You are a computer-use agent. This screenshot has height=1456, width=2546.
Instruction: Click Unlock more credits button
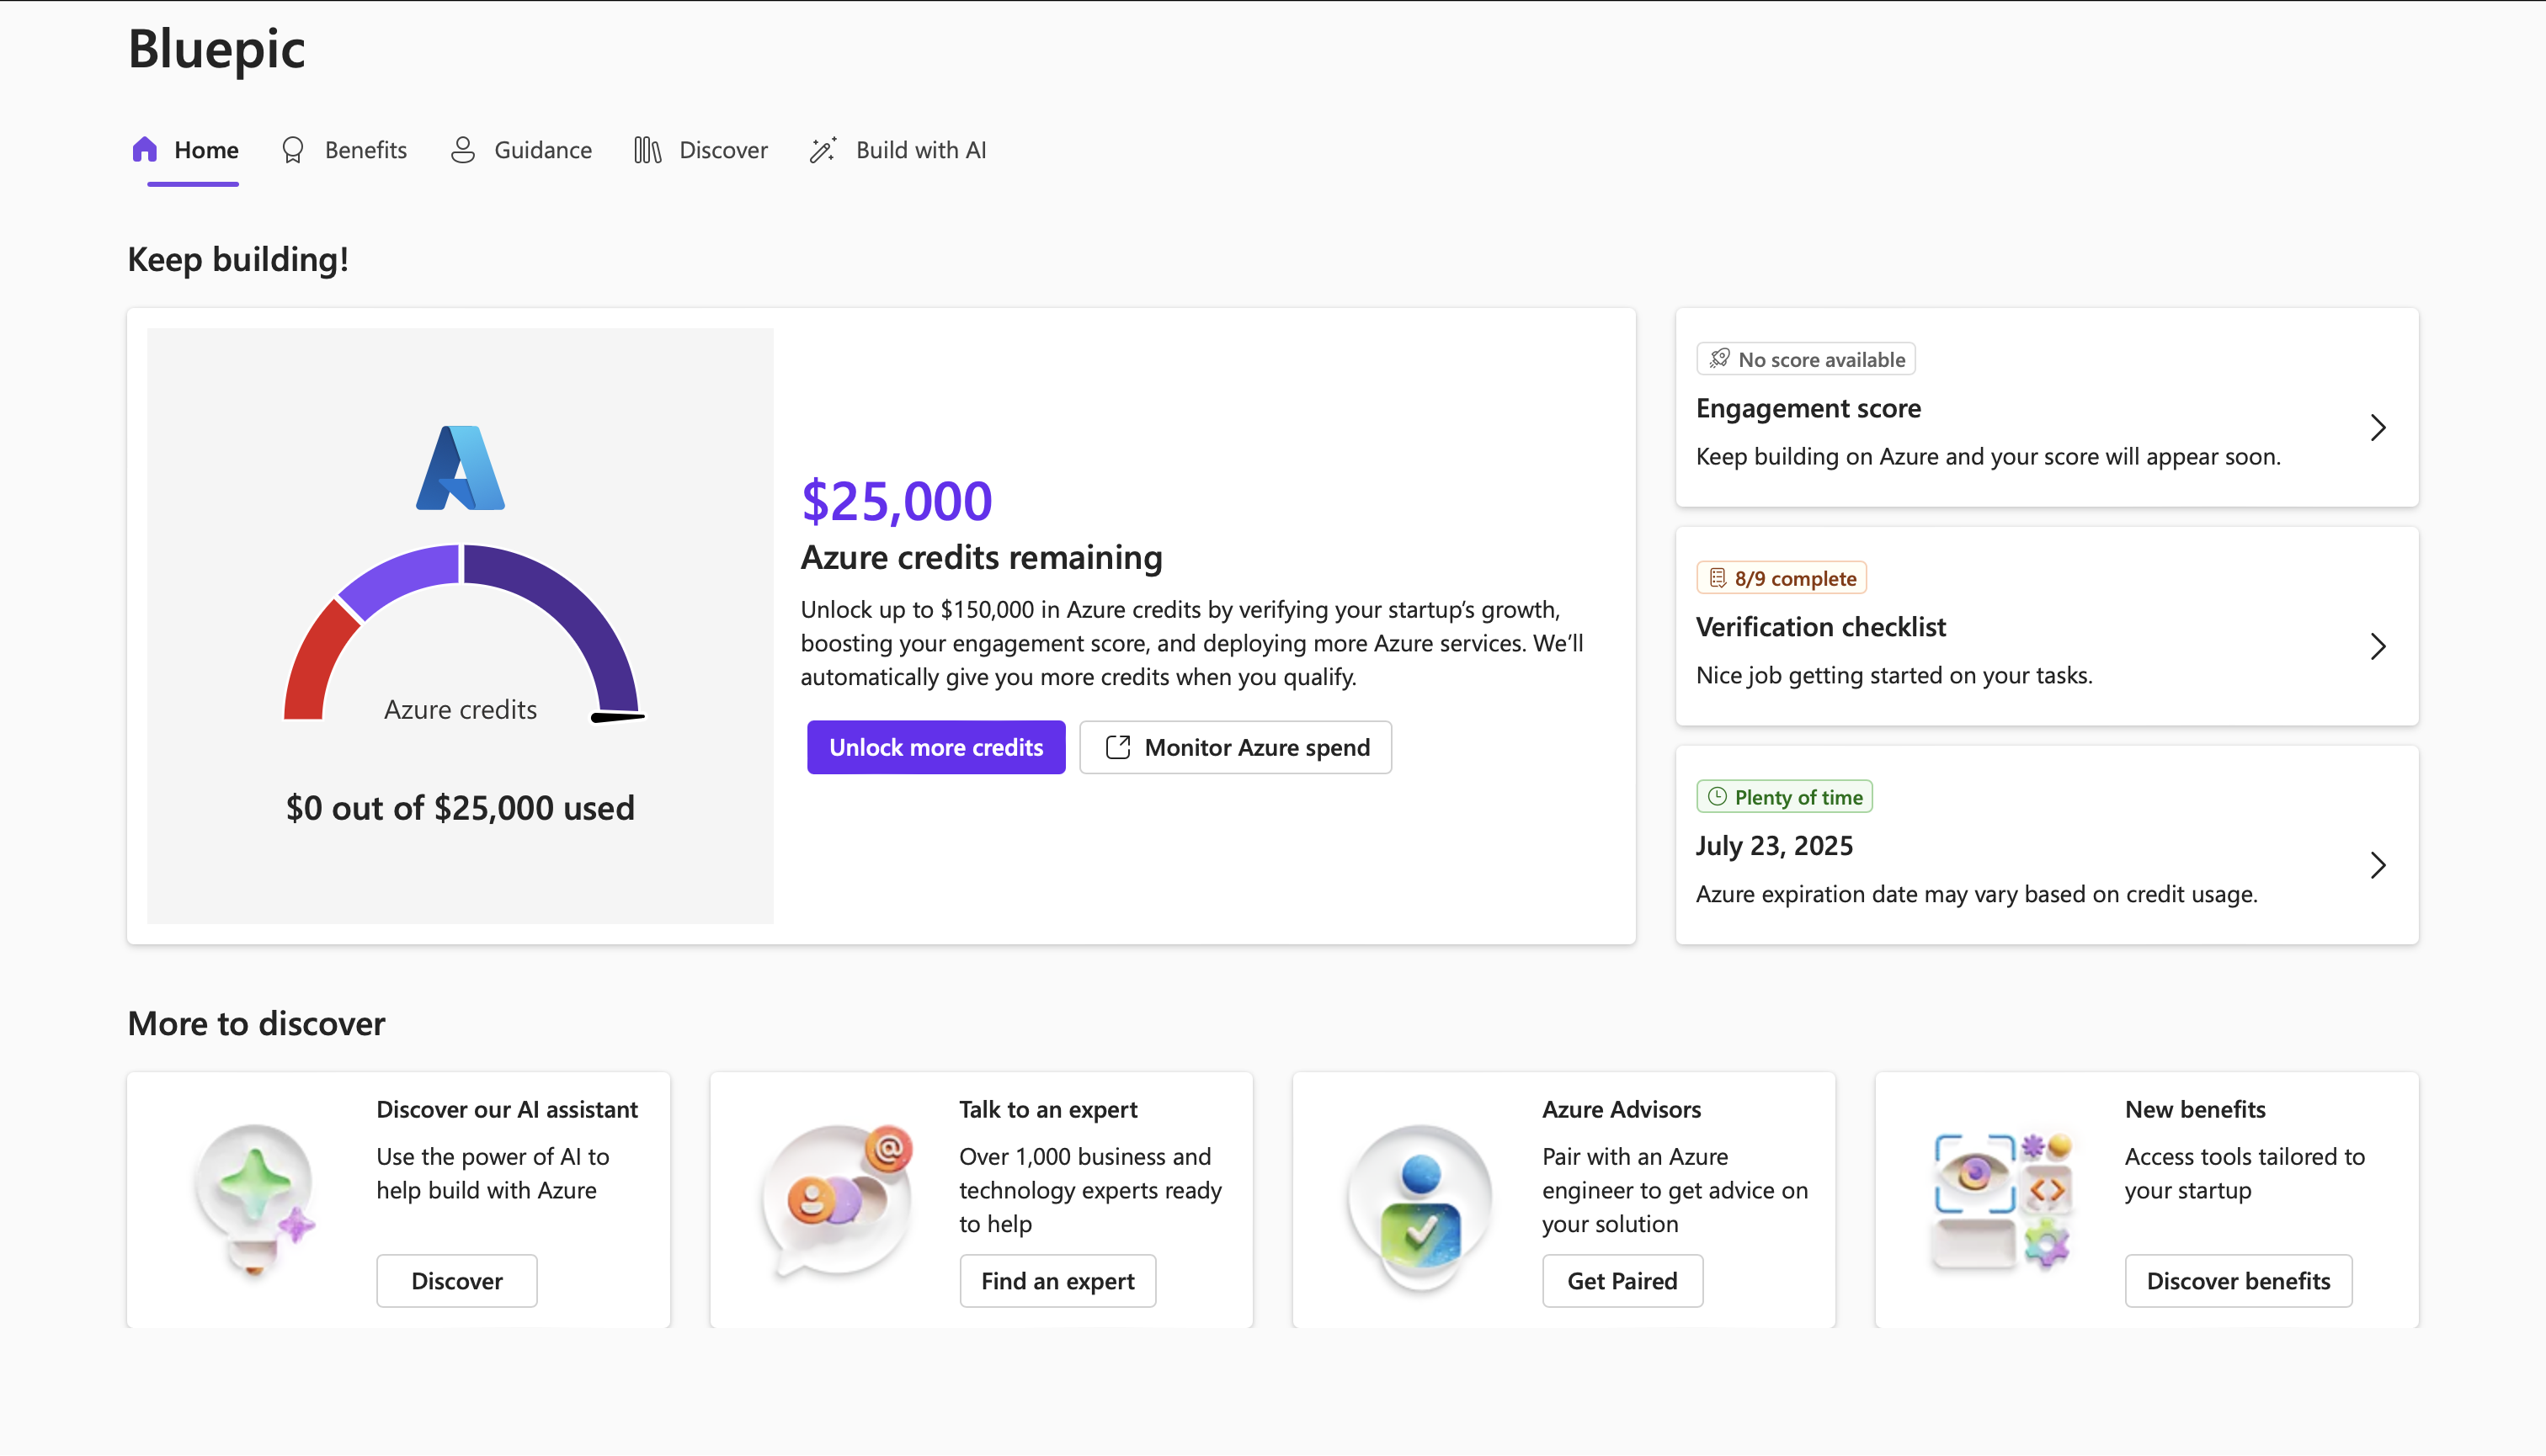point(936,747)
